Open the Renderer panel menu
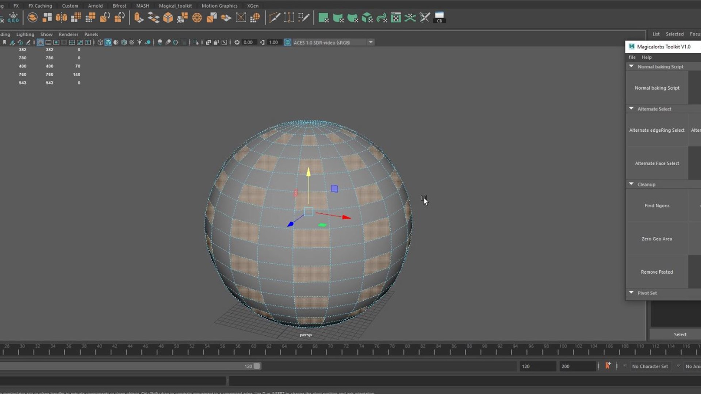The image size is (701, 394). [x=68, y=34]
